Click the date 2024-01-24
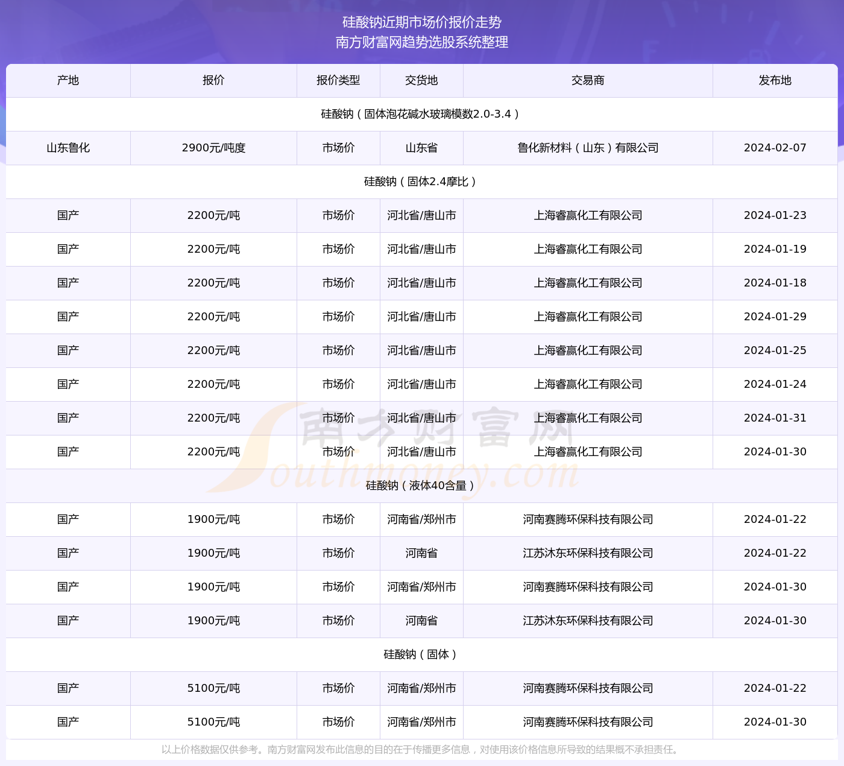 pos(775,384)
